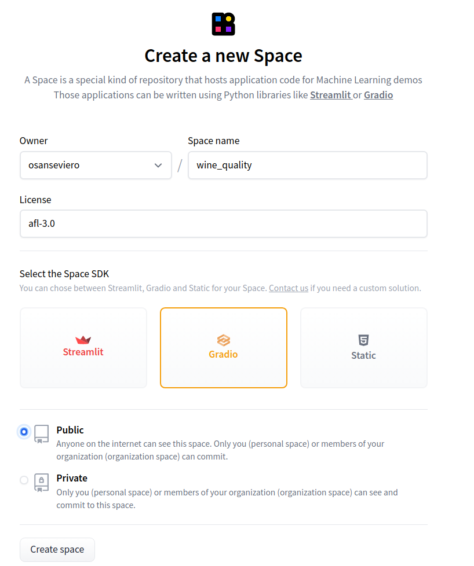Follow the Contact us link
The image size is (474, 566).
point(289,288)
